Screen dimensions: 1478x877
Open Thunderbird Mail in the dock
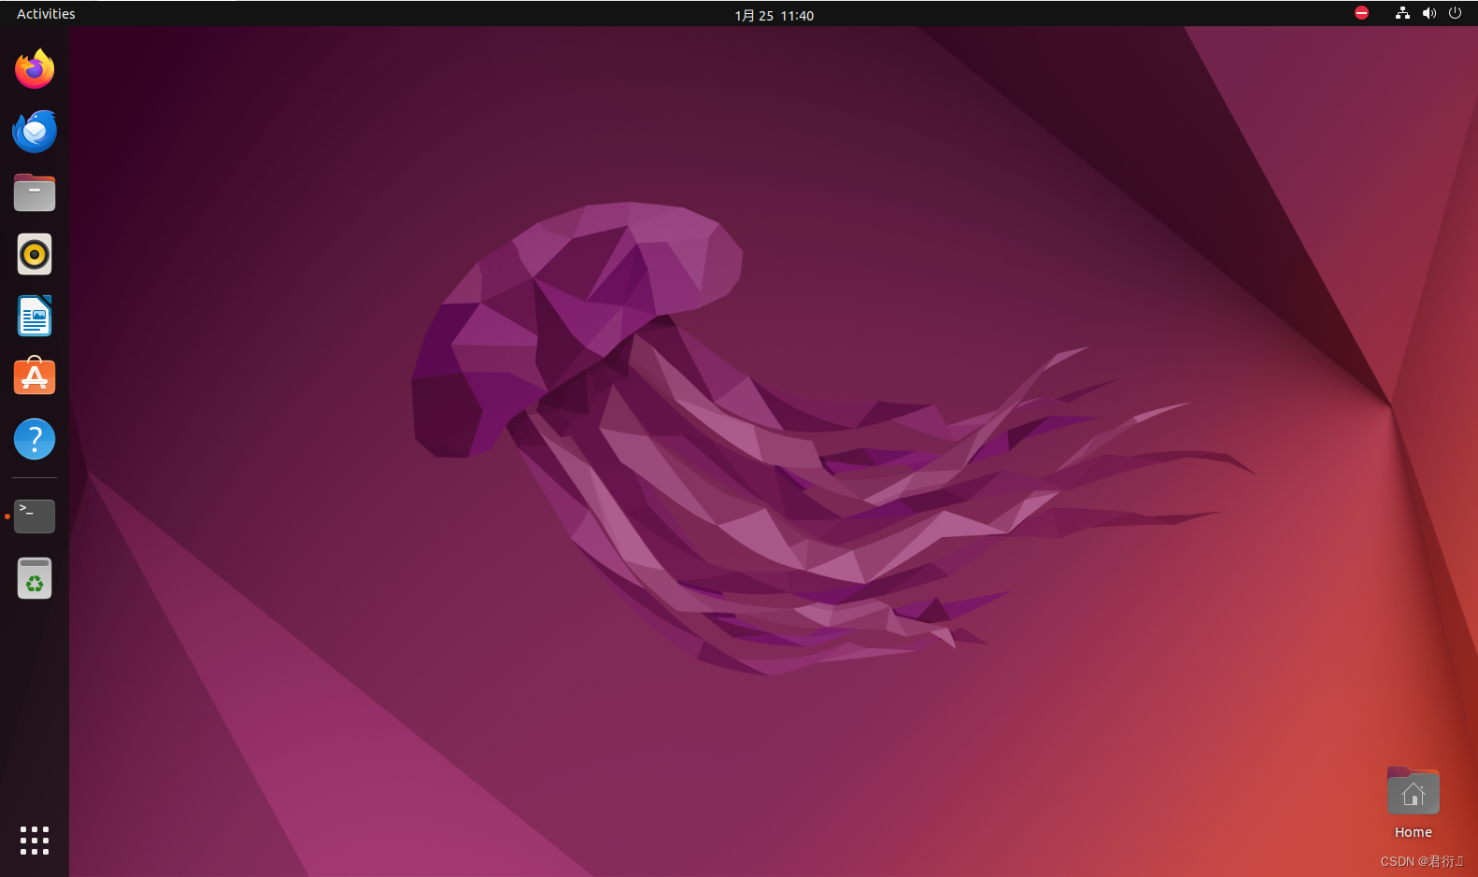pos(35,131)
